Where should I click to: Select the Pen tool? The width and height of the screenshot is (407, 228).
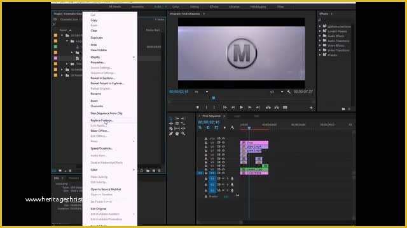click(x=171, y=134)
